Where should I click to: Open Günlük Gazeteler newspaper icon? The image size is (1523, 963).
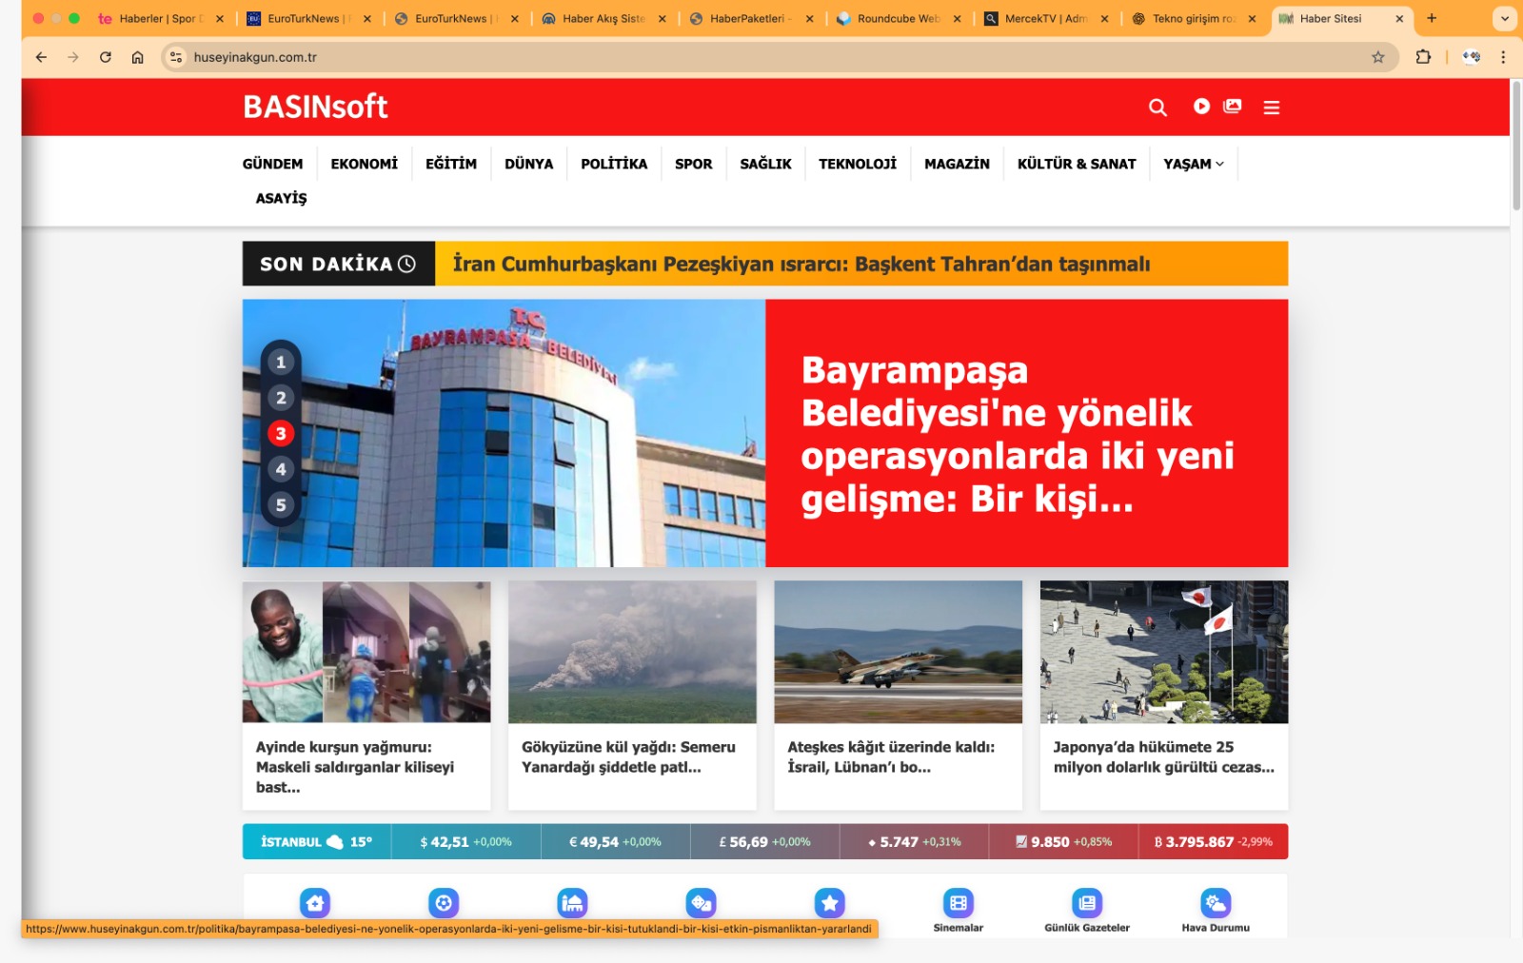1087,902
